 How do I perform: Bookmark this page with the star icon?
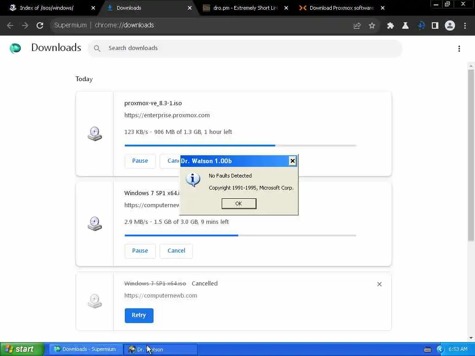point(372,26)
